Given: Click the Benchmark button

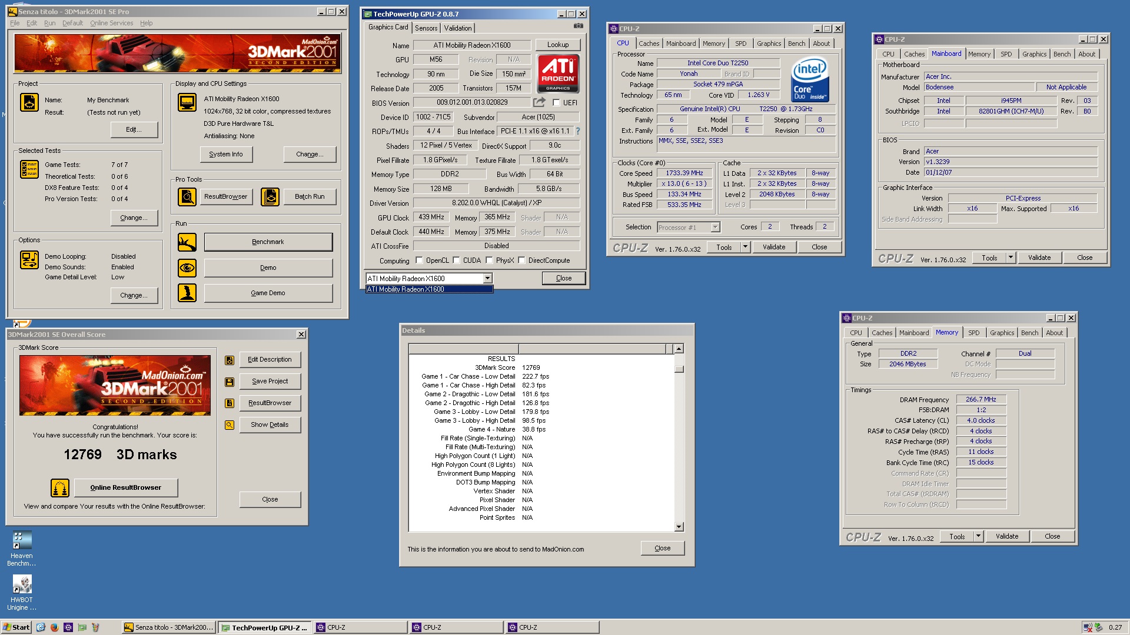Looking at the screenshot, I should click(x=268, y=242).
